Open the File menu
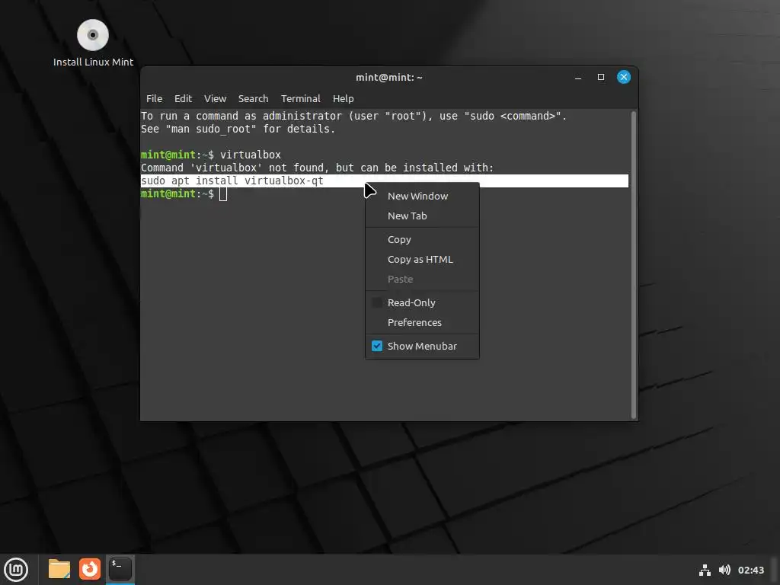 click(x=154, y=98)
